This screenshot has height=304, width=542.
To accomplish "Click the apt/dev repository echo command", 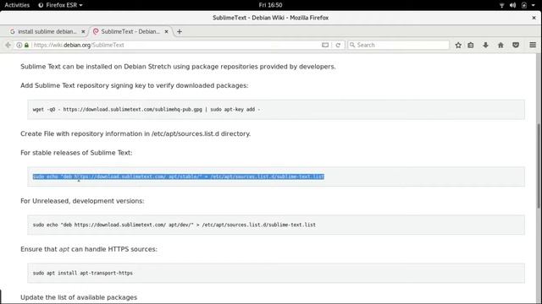I will click(174, 225).
